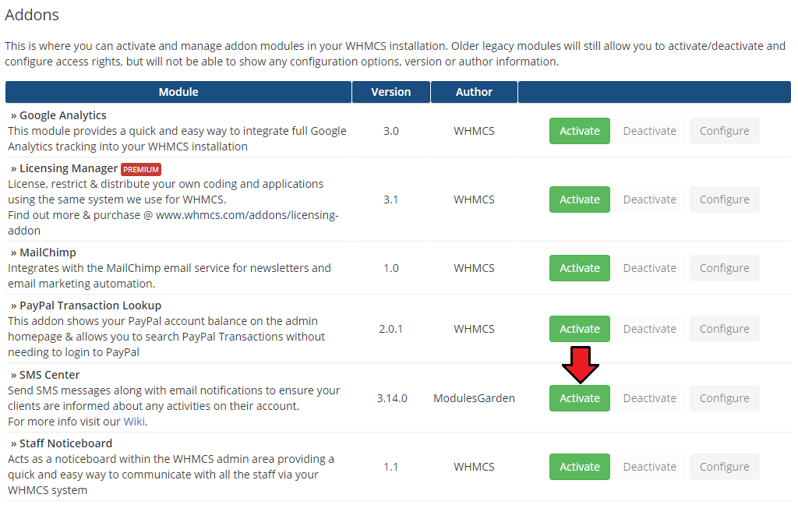Viewport: 798px width, 512px height.
Task: Click WHMCS author in PayPal Transaction Lookup row
Action: coord(474,329)
